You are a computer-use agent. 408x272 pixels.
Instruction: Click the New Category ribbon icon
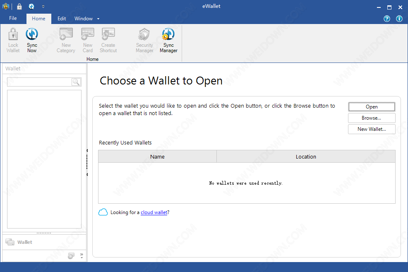pos(66,40)
